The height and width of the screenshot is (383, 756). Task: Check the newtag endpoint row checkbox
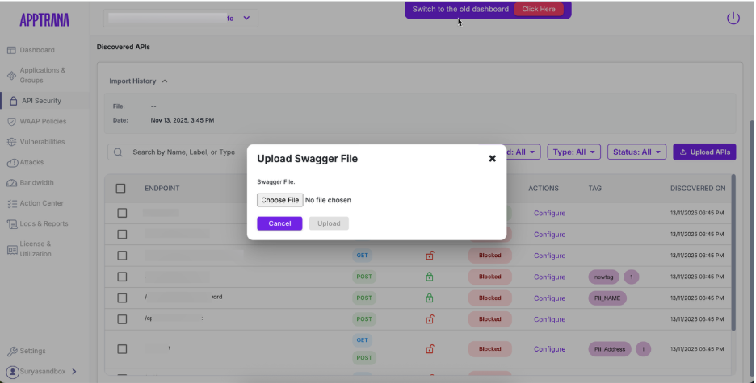(122, 277)
